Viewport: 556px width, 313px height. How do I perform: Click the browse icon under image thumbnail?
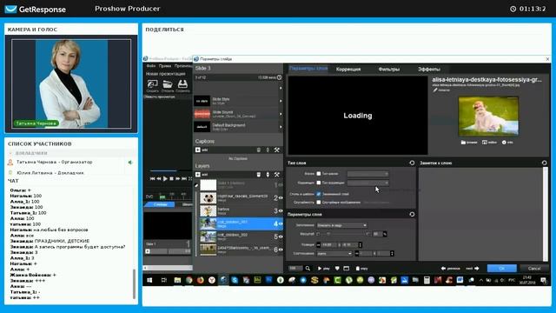coord(463,143)
